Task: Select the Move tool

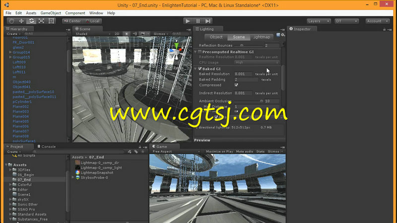Action: (x=21, y=21)
